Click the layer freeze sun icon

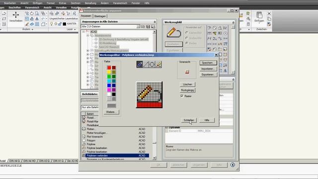(56, 24)
